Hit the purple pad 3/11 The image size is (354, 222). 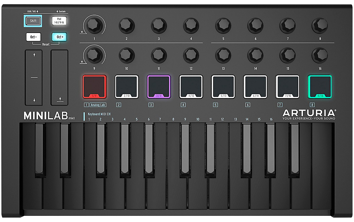pos(159,87)
